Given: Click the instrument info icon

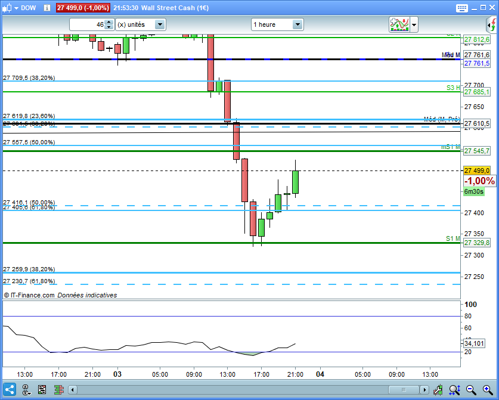Looking at the screenshot, I should pos(47,8).
